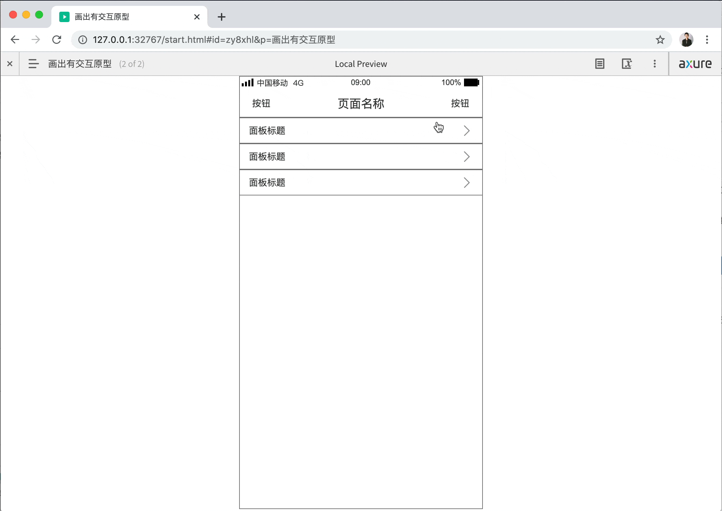Click the browser forward arrow
The height and width of the screenshot is (511, 722).
click(x=36, y=40)
